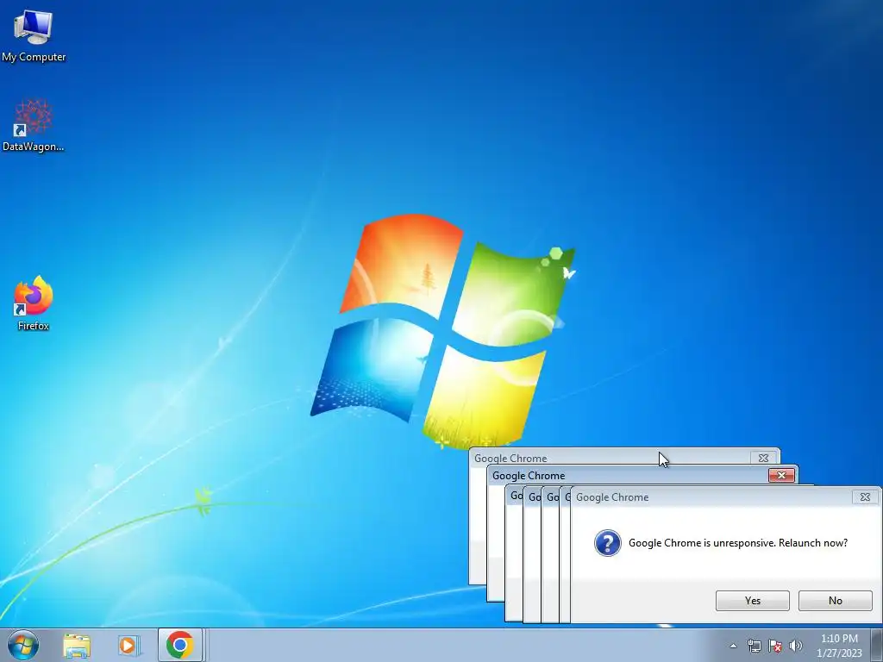This screenshot has width=883, height=662.
Task: Select the front dialog's Google Chrome title text
Action: (612, 497)
